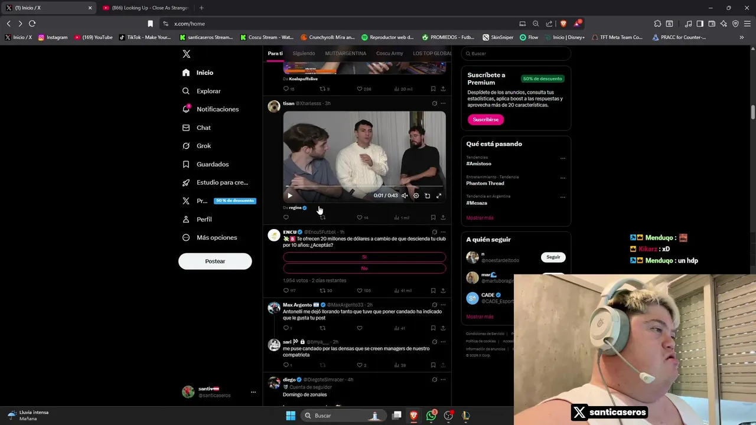Open Brave Rewards triangle icon
Image resolution: width=756 pixels, height=425 pixels.
tap(577, 24)
